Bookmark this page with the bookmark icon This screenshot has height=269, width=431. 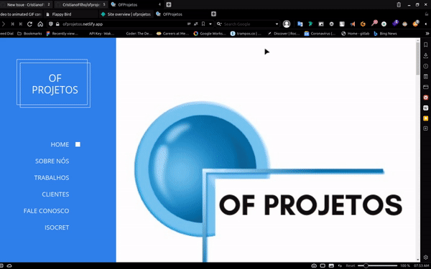tap(203, 24)
